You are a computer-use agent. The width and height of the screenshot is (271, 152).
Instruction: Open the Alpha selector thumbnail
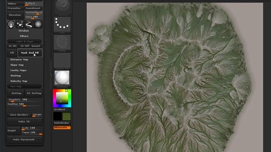62,42
